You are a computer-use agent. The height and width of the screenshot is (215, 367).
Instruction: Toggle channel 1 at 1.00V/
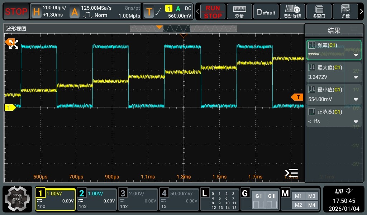pyautogui.click(x=56, y=199)
